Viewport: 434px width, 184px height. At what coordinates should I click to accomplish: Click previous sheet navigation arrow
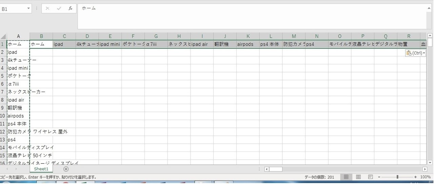tap(6, 169)
